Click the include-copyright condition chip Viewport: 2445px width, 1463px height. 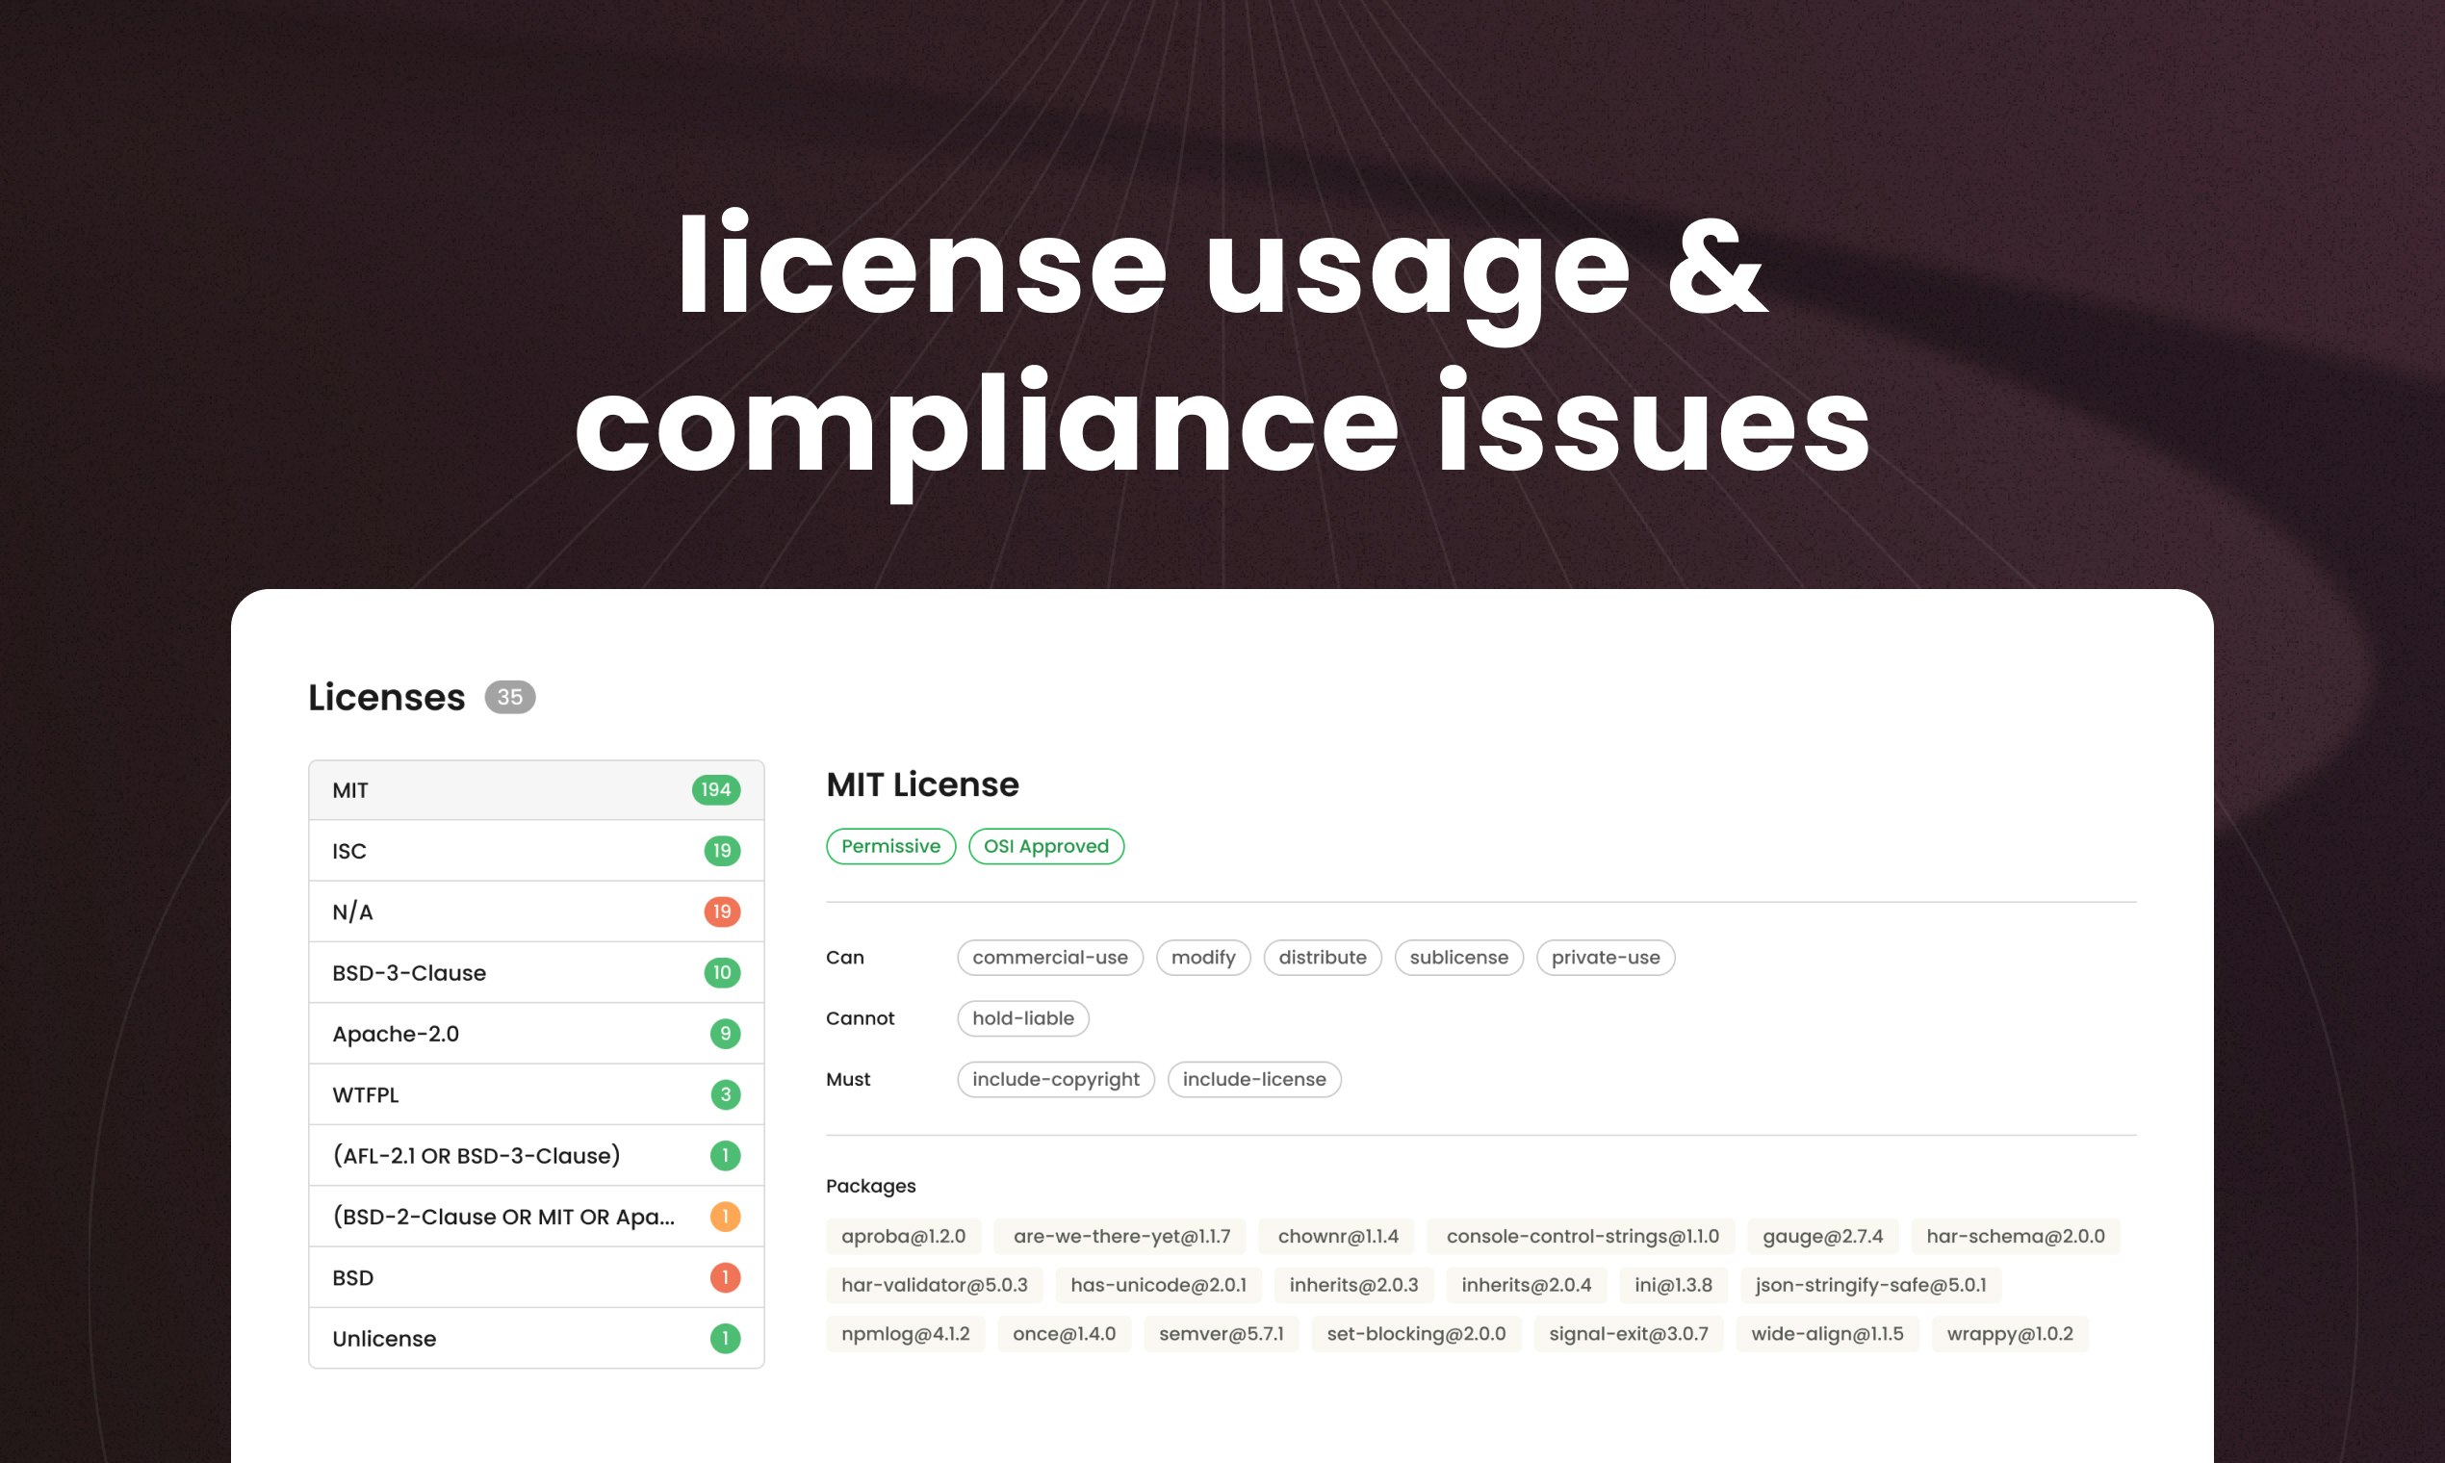pyautogui.click(x=1056, y=1080)
